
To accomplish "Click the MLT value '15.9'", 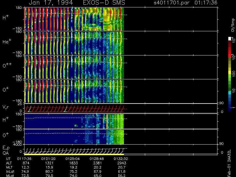I will point(50,167).
